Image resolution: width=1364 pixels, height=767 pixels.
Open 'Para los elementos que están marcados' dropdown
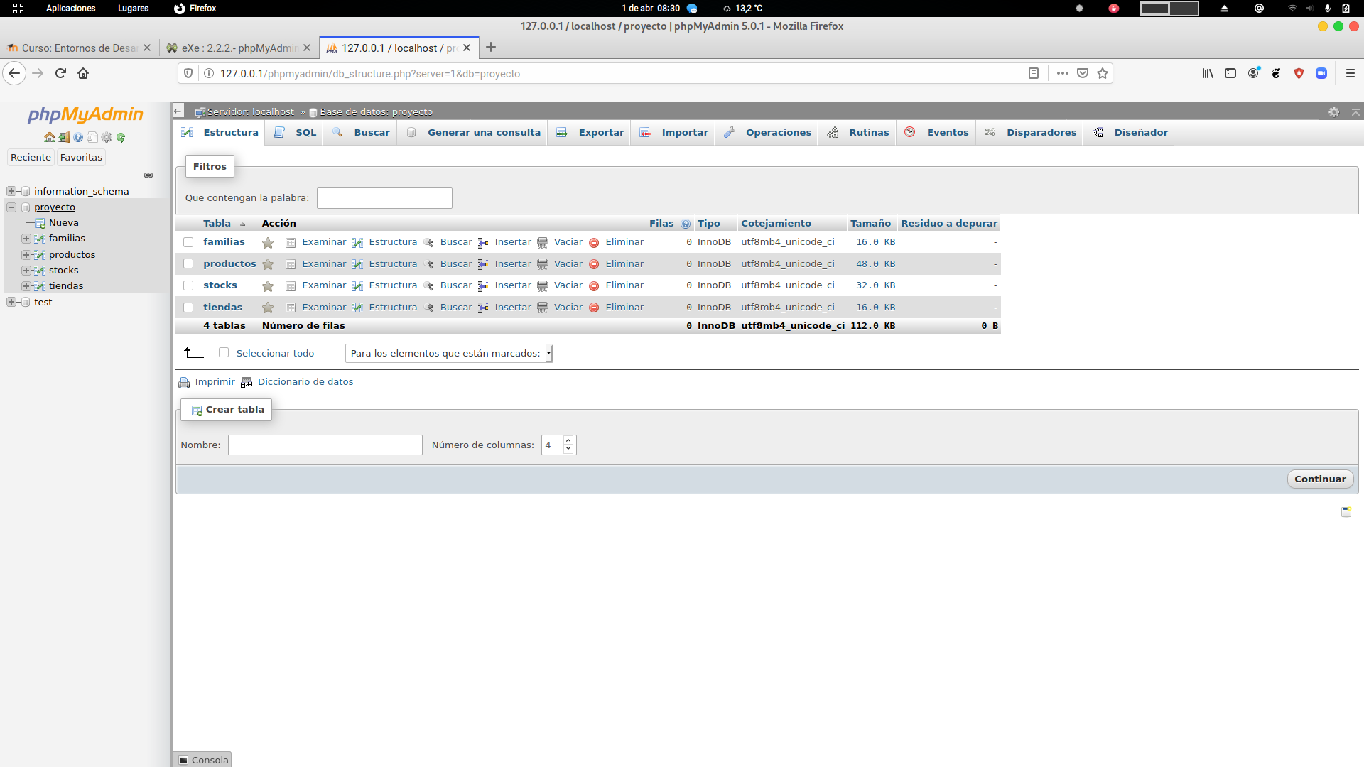point(449,353)
